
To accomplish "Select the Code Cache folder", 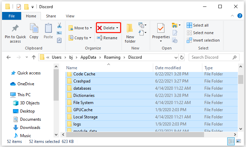I will click(x=151, y=74).
